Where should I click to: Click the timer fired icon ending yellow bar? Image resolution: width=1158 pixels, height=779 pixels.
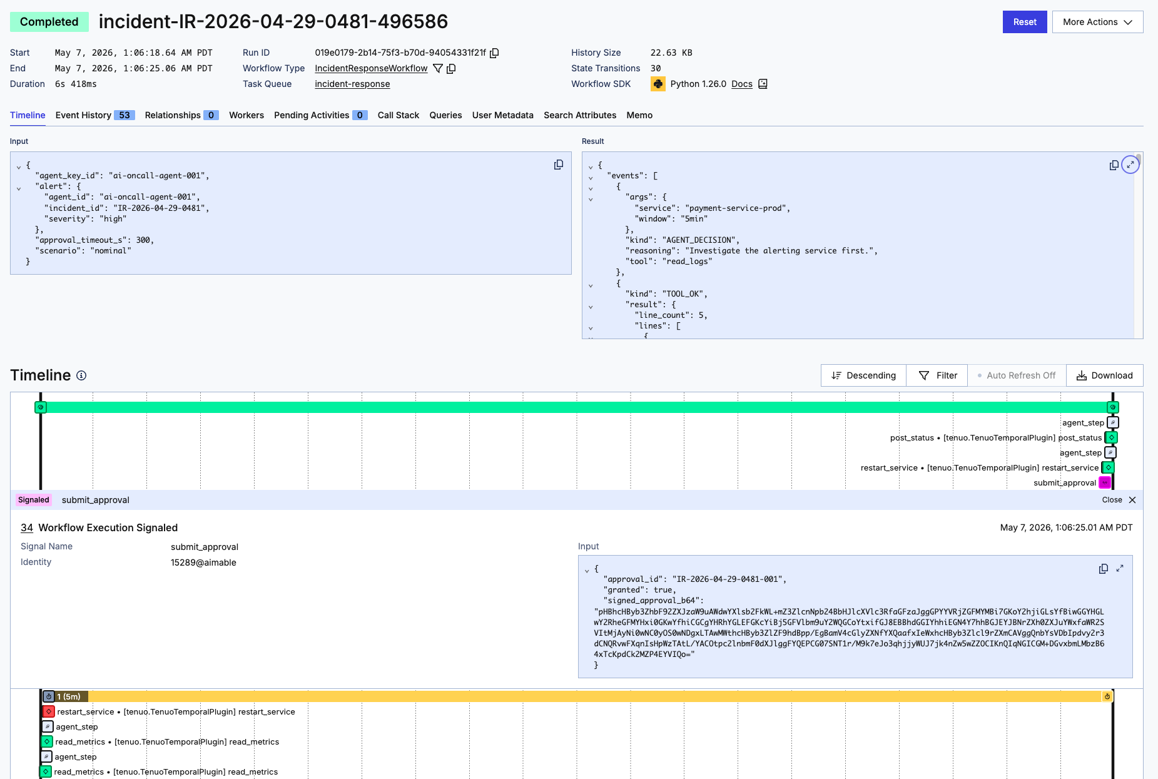point(1107,696)
